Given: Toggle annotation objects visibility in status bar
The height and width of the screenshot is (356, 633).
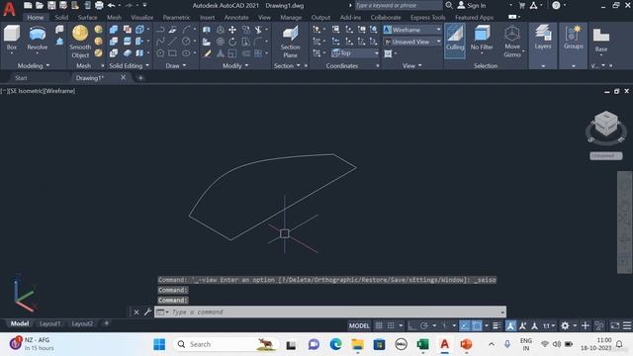Looking at the screenshot, I should [510, 325].
